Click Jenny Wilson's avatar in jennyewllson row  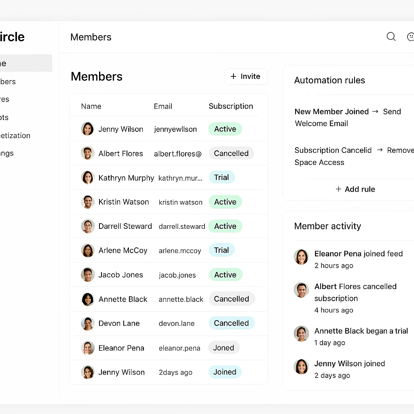tap(87, 129)
